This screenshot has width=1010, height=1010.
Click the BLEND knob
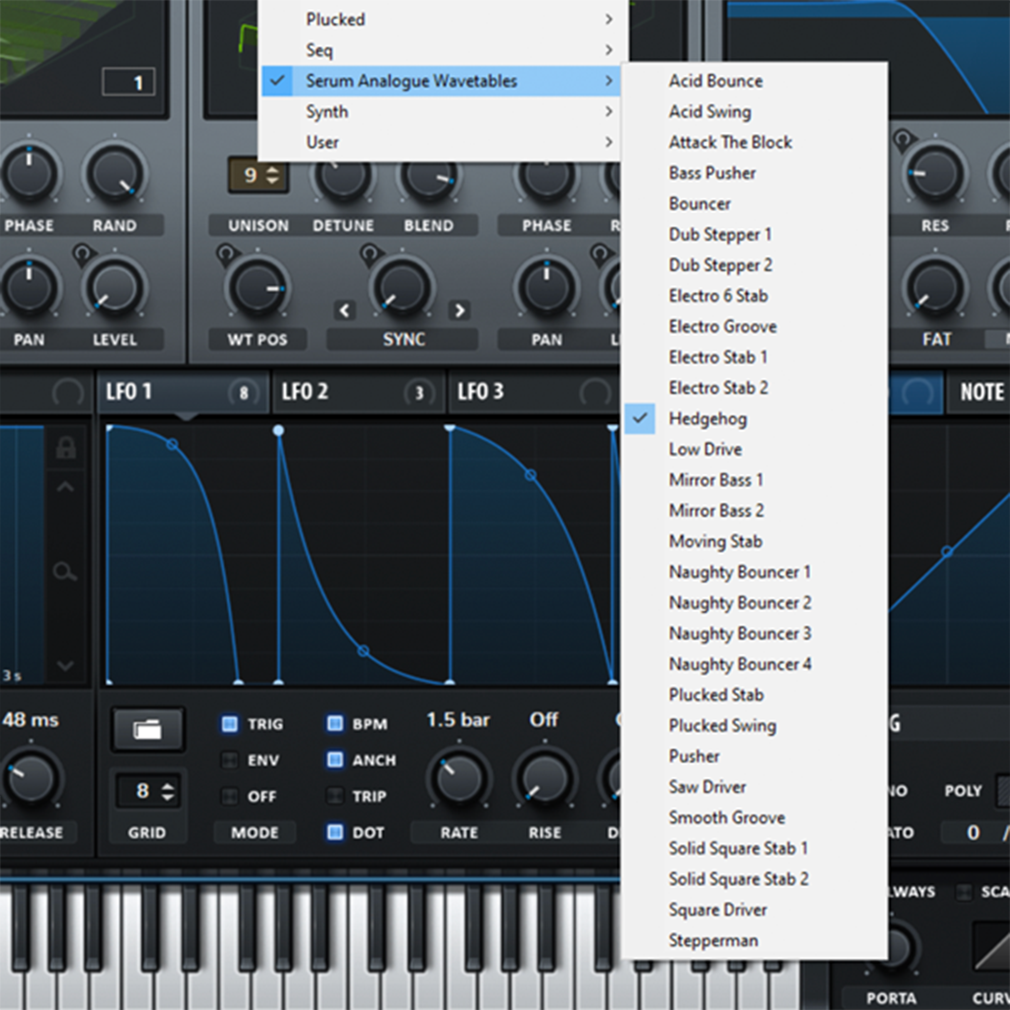tap(429, 178)
